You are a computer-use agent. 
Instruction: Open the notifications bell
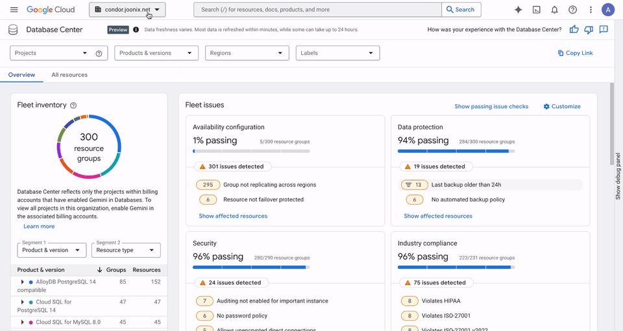[554, 10]
